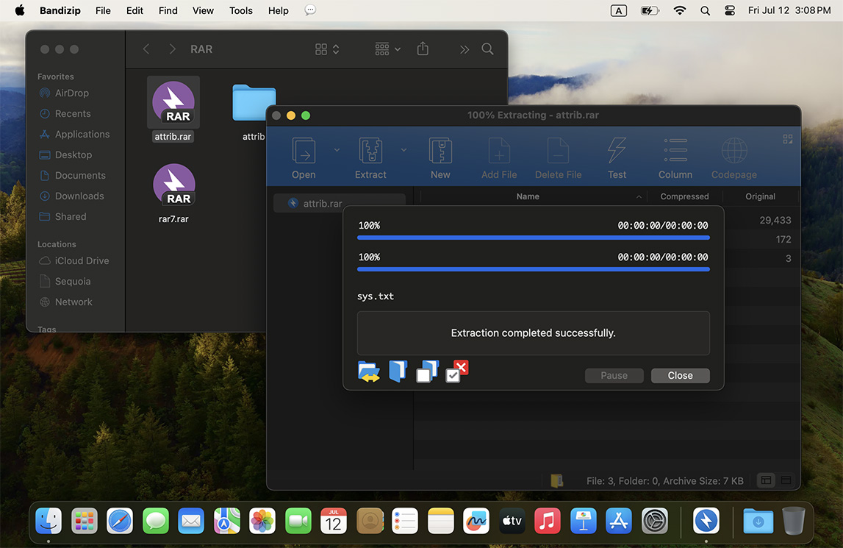
Task: Open the Tools menu
Action: 240,10
